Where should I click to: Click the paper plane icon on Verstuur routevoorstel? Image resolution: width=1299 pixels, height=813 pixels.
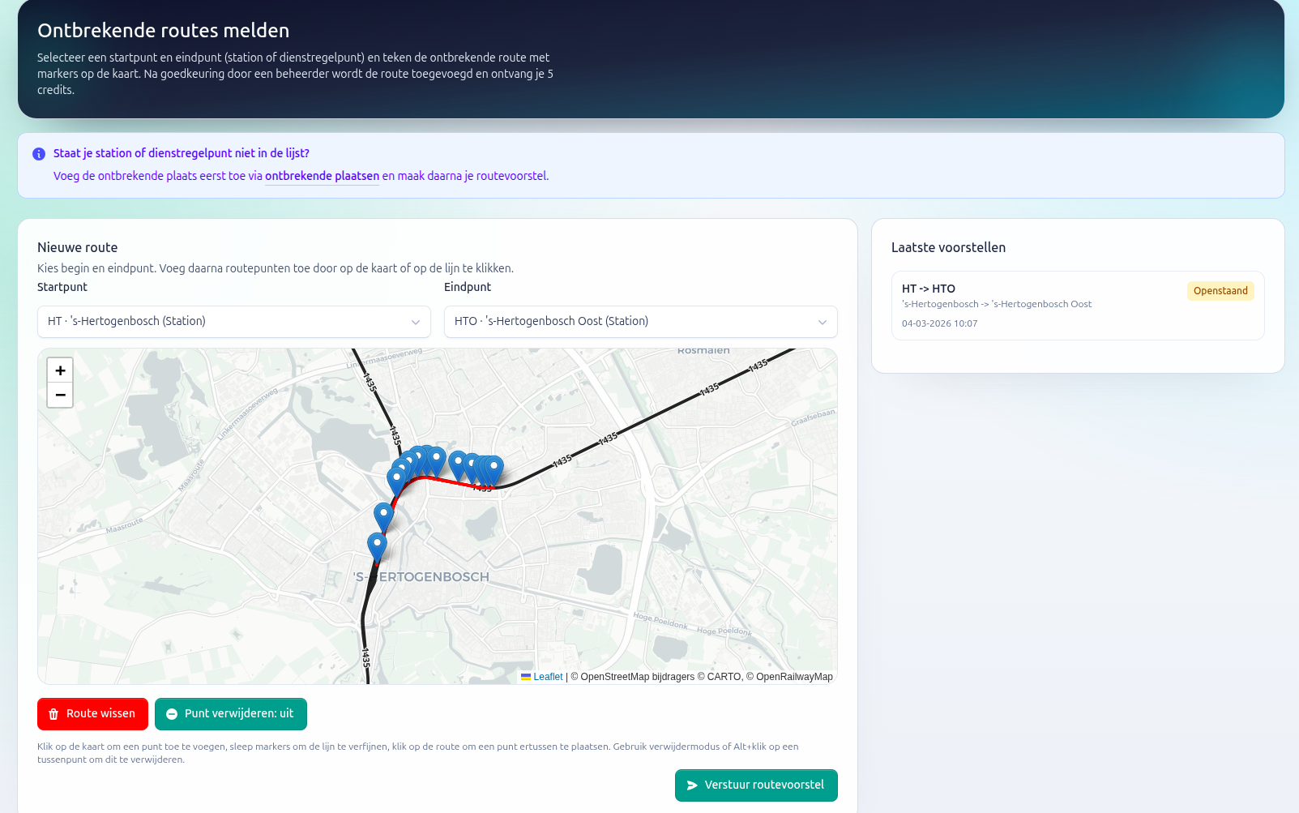point(692,785)
